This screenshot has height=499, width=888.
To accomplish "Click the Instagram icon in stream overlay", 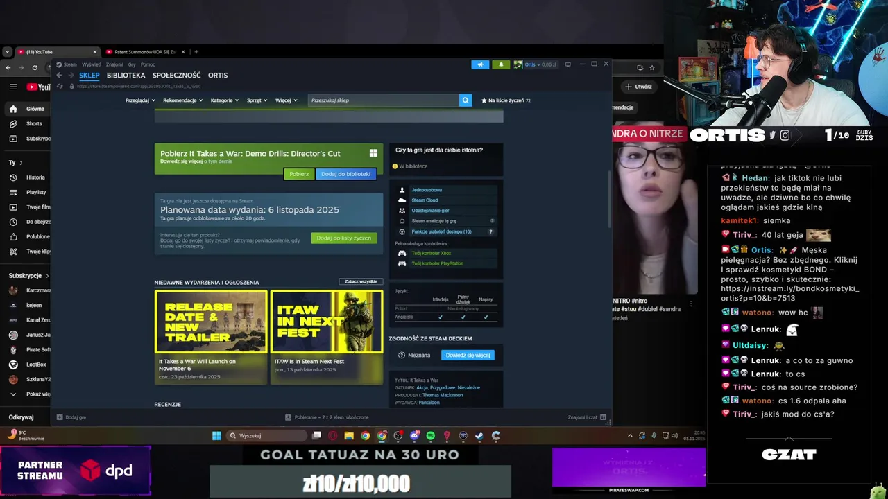I will tap(785, 136).
